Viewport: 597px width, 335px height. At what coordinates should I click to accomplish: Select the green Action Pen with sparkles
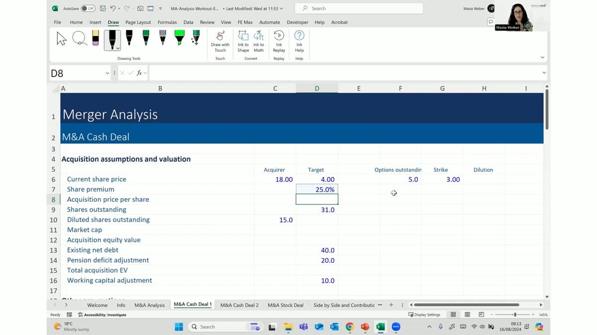click(x=196, y=38)
